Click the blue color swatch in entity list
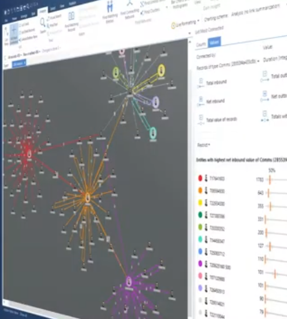This screenshot has height=319, width=287. point(200,252)
